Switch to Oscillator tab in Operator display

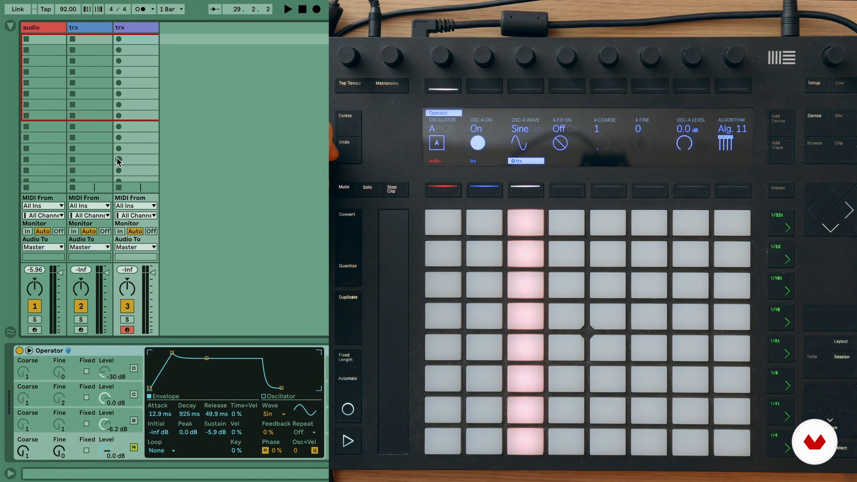[278, 396]
